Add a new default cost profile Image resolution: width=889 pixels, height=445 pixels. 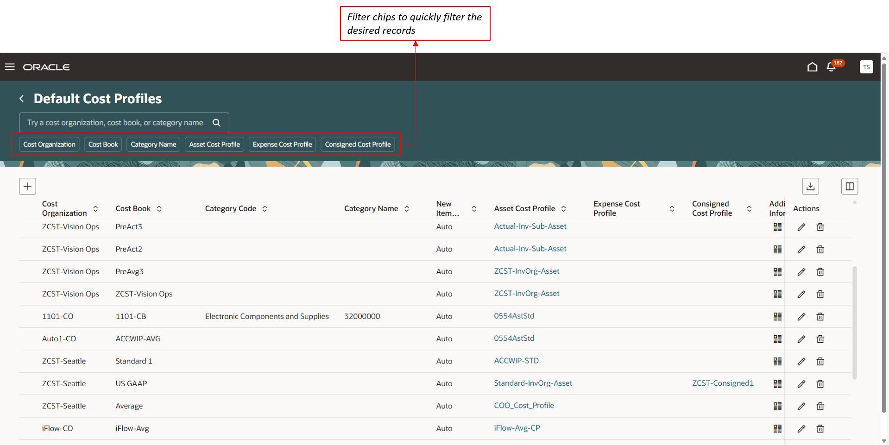27,186
